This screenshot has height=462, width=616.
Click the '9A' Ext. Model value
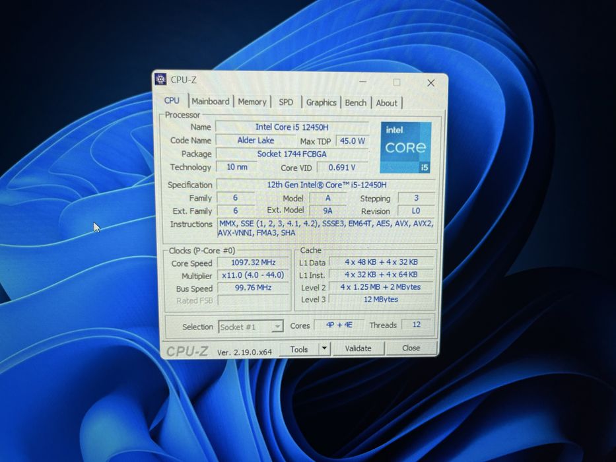click(x=327, y=211)
